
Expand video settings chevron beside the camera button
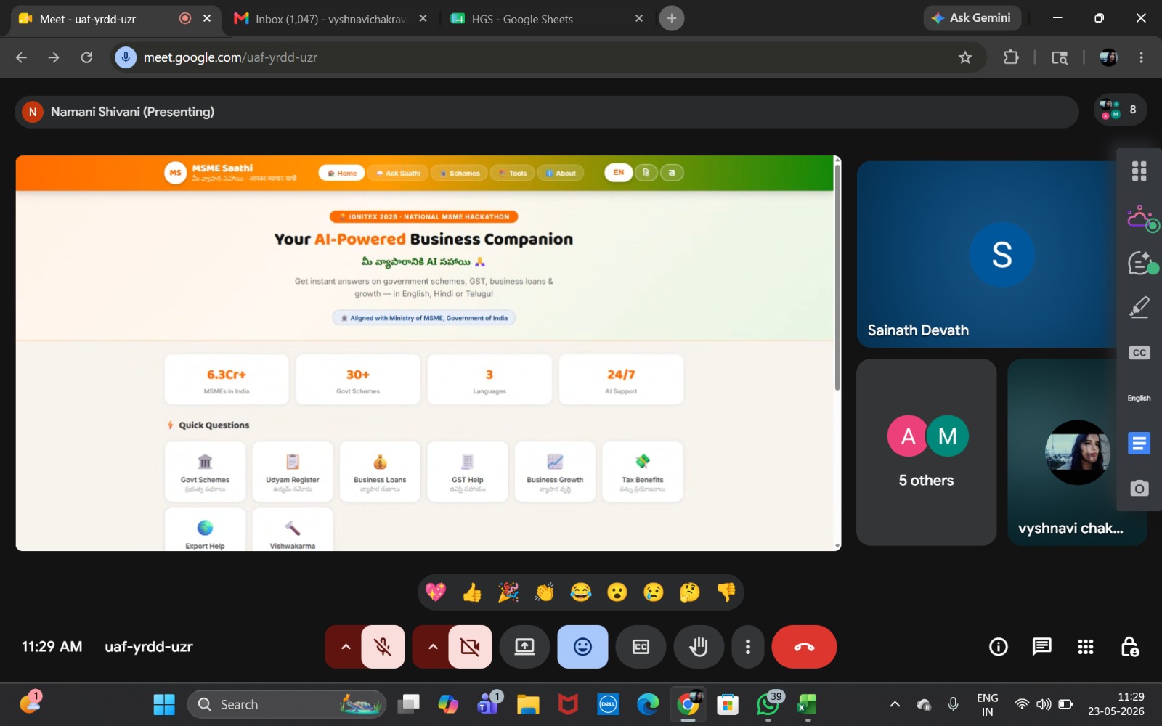click(433, 647)
